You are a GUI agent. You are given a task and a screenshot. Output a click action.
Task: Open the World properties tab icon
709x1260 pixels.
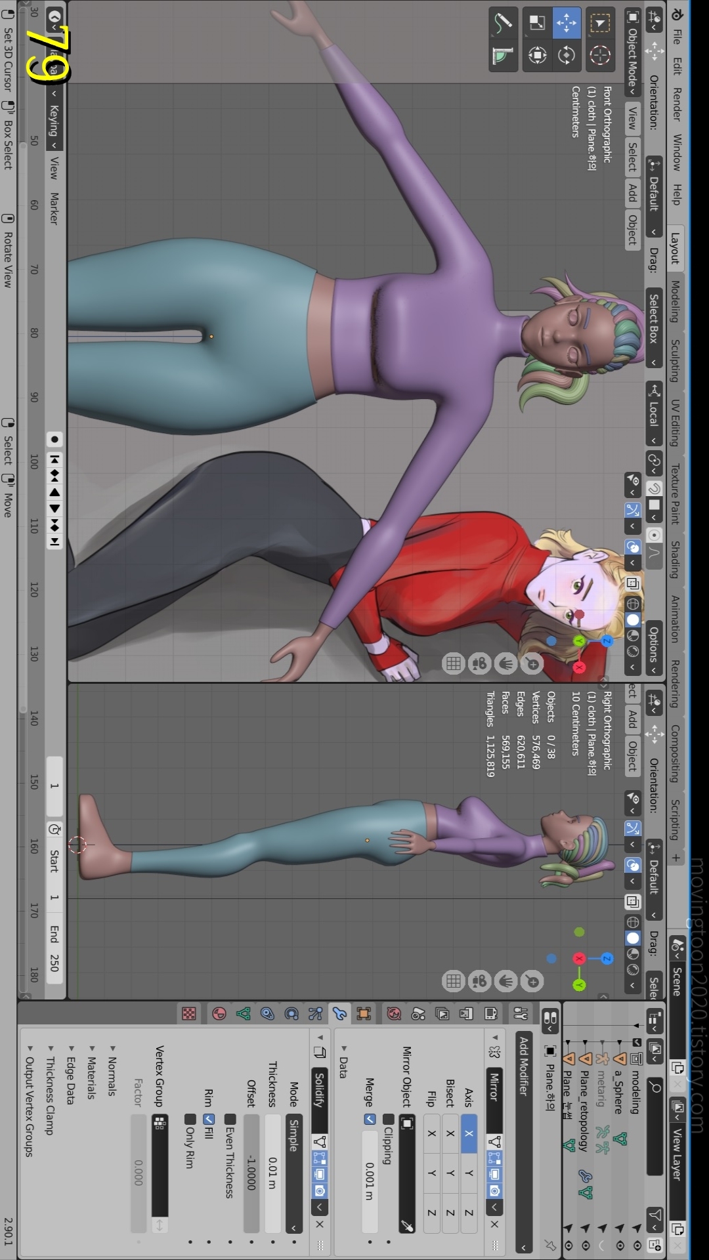[x=394, y=1014]
